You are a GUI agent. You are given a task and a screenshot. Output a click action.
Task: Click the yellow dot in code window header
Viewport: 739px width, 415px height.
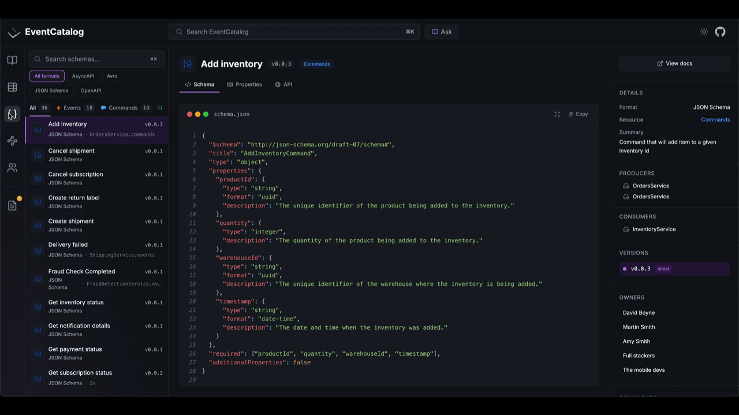coord(197,114)
